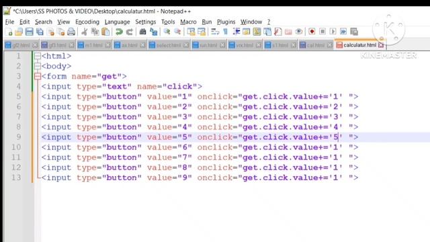This screenshot has height=242, width=430.
Task: Click the Paste clipboard icon
Action: tap(105, 32)
